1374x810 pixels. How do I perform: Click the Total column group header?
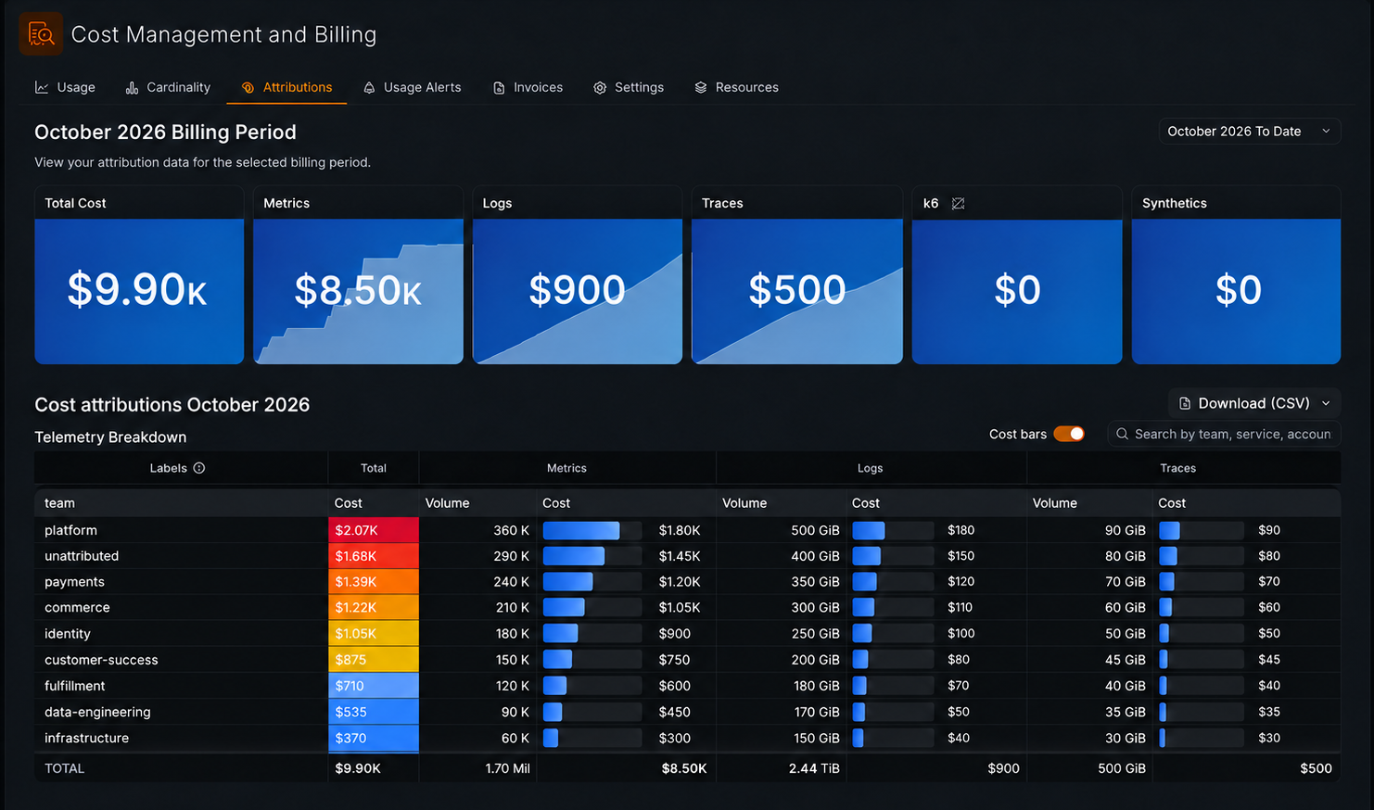point(374,468)
